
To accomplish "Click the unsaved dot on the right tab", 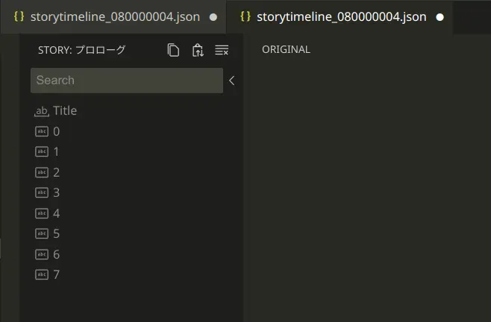I will tap(440, 16).
